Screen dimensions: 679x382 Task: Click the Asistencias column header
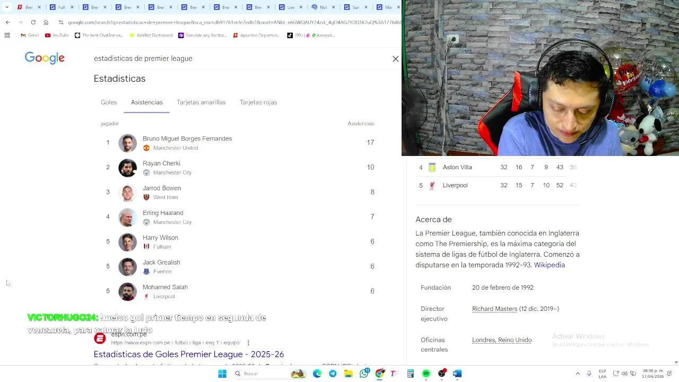tap(361, 124)
